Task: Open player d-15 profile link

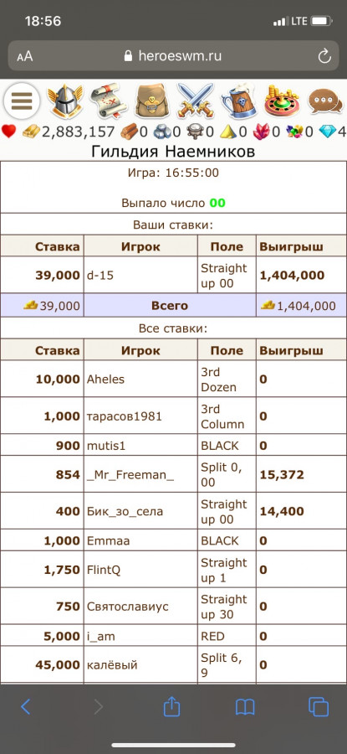Action: pos(100,276)
